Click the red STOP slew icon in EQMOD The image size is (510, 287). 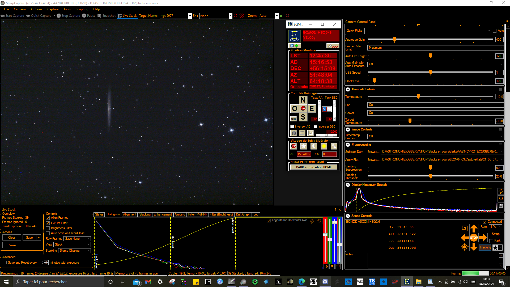tap(303, 108)
